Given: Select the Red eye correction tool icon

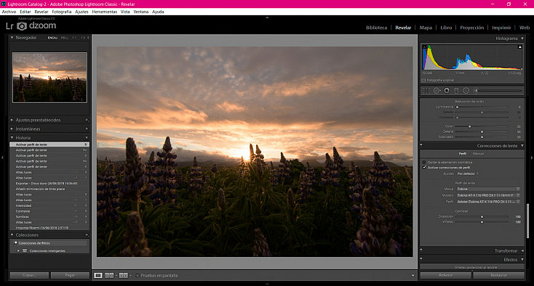Looking at the screenshot, I should [447, 91].
